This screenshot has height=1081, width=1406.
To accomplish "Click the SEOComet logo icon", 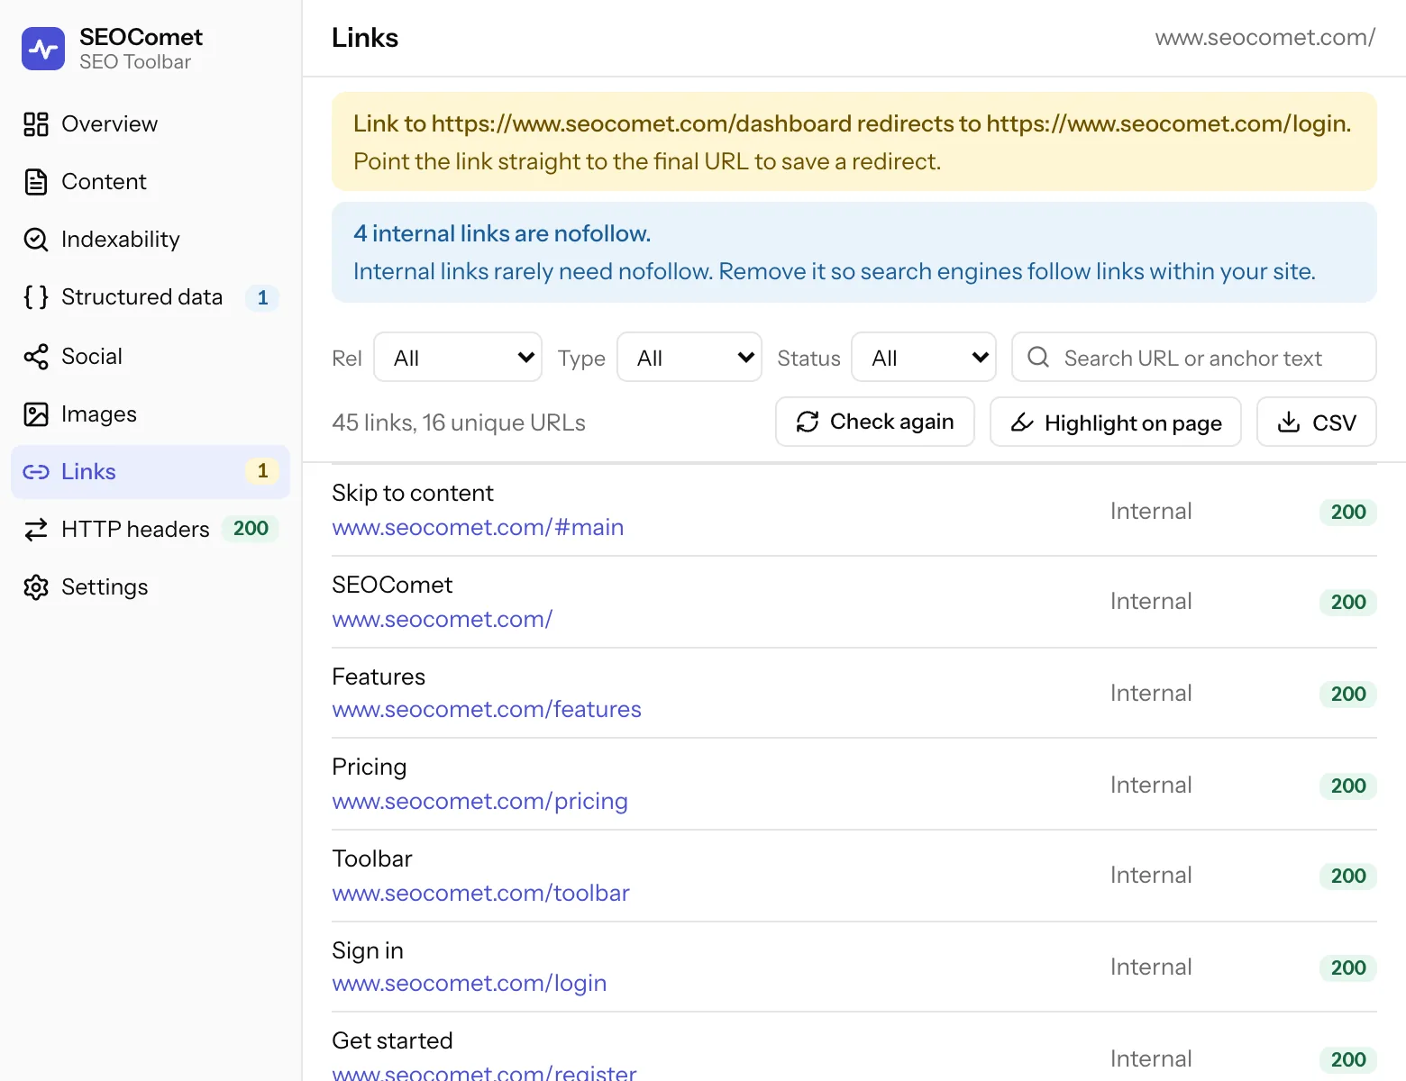I will (43, 49).
